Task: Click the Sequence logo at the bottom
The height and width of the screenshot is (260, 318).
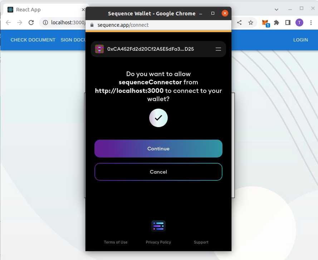Action: pos(158,226)
